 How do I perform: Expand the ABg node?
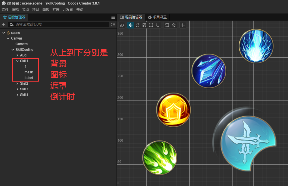(x=17, y=55)
